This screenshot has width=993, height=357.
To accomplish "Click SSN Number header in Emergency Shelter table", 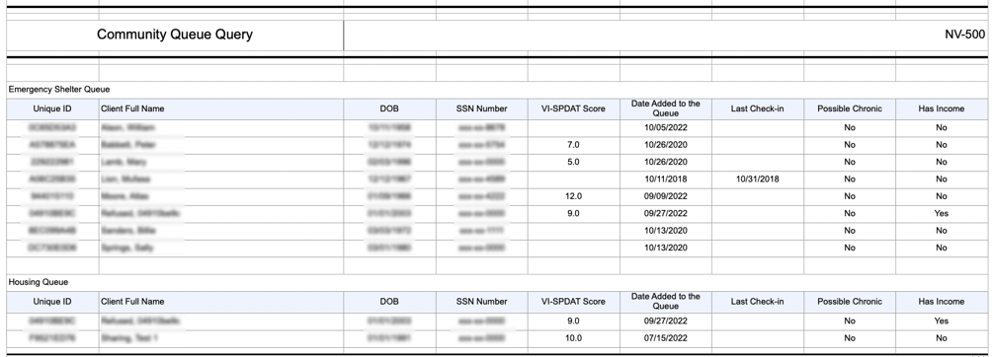I will tap(481, 108).
